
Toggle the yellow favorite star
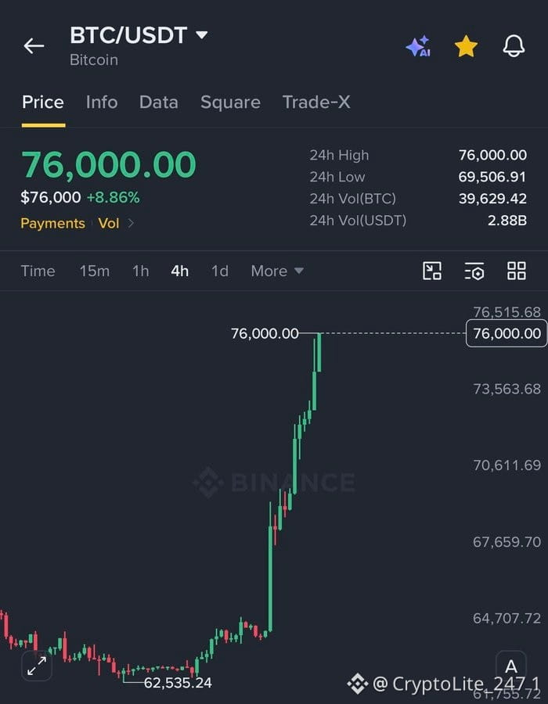(466, 46)
